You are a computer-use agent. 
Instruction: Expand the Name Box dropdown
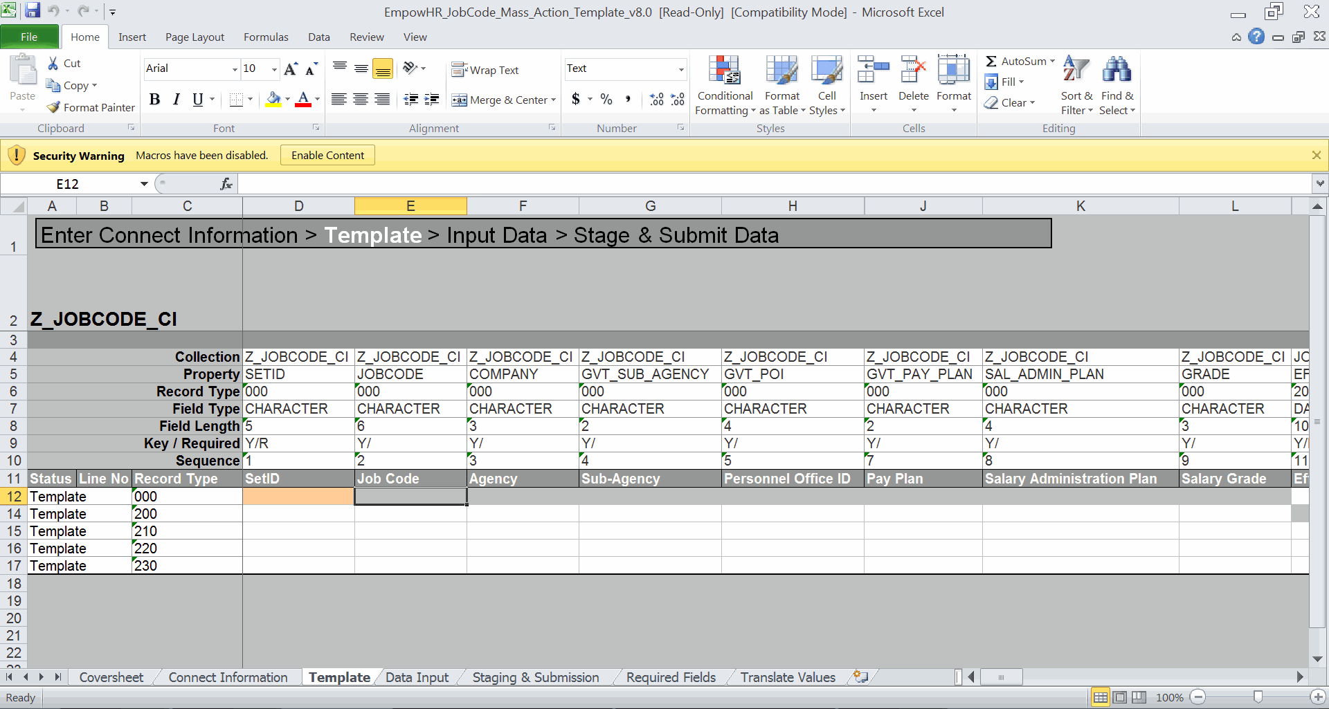coord(144,184)
